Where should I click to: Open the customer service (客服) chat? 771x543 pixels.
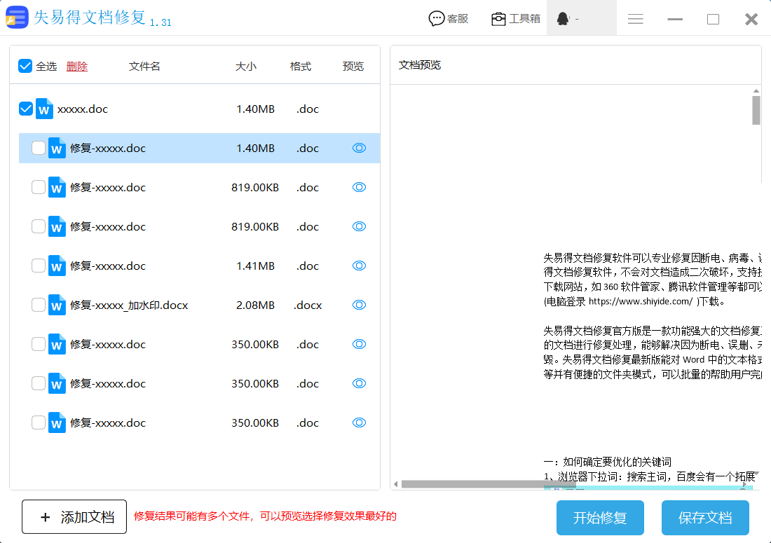click(449, 19)
